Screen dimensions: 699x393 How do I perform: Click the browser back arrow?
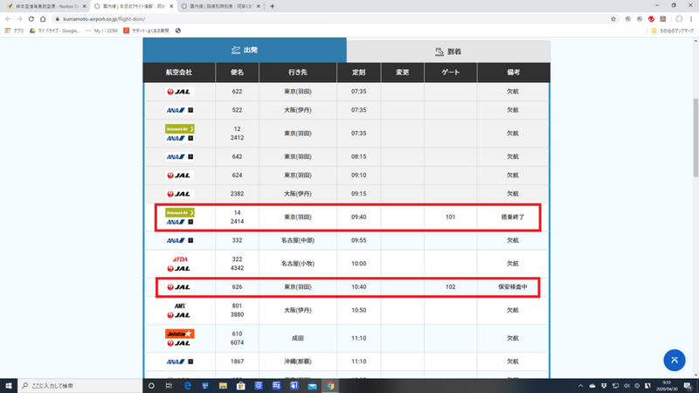8,19
